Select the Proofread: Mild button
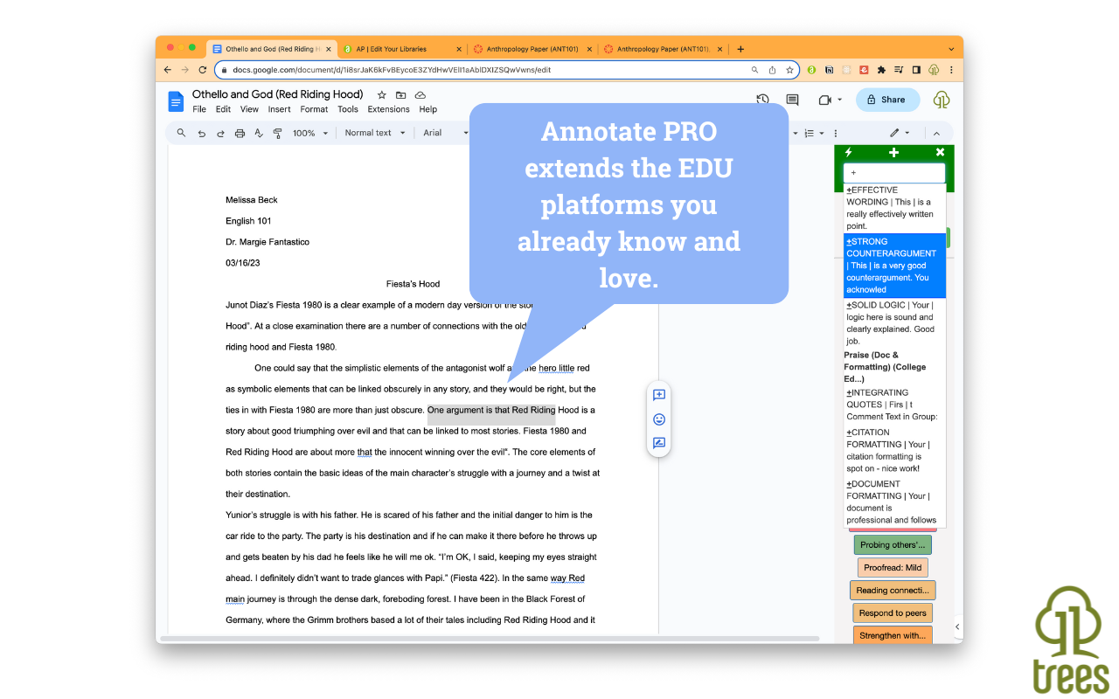Viewport: 1119px width, 699px height. coord(892,567)
